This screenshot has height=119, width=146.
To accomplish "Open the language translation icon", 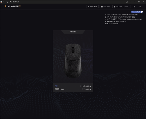I will click(134, 7).
